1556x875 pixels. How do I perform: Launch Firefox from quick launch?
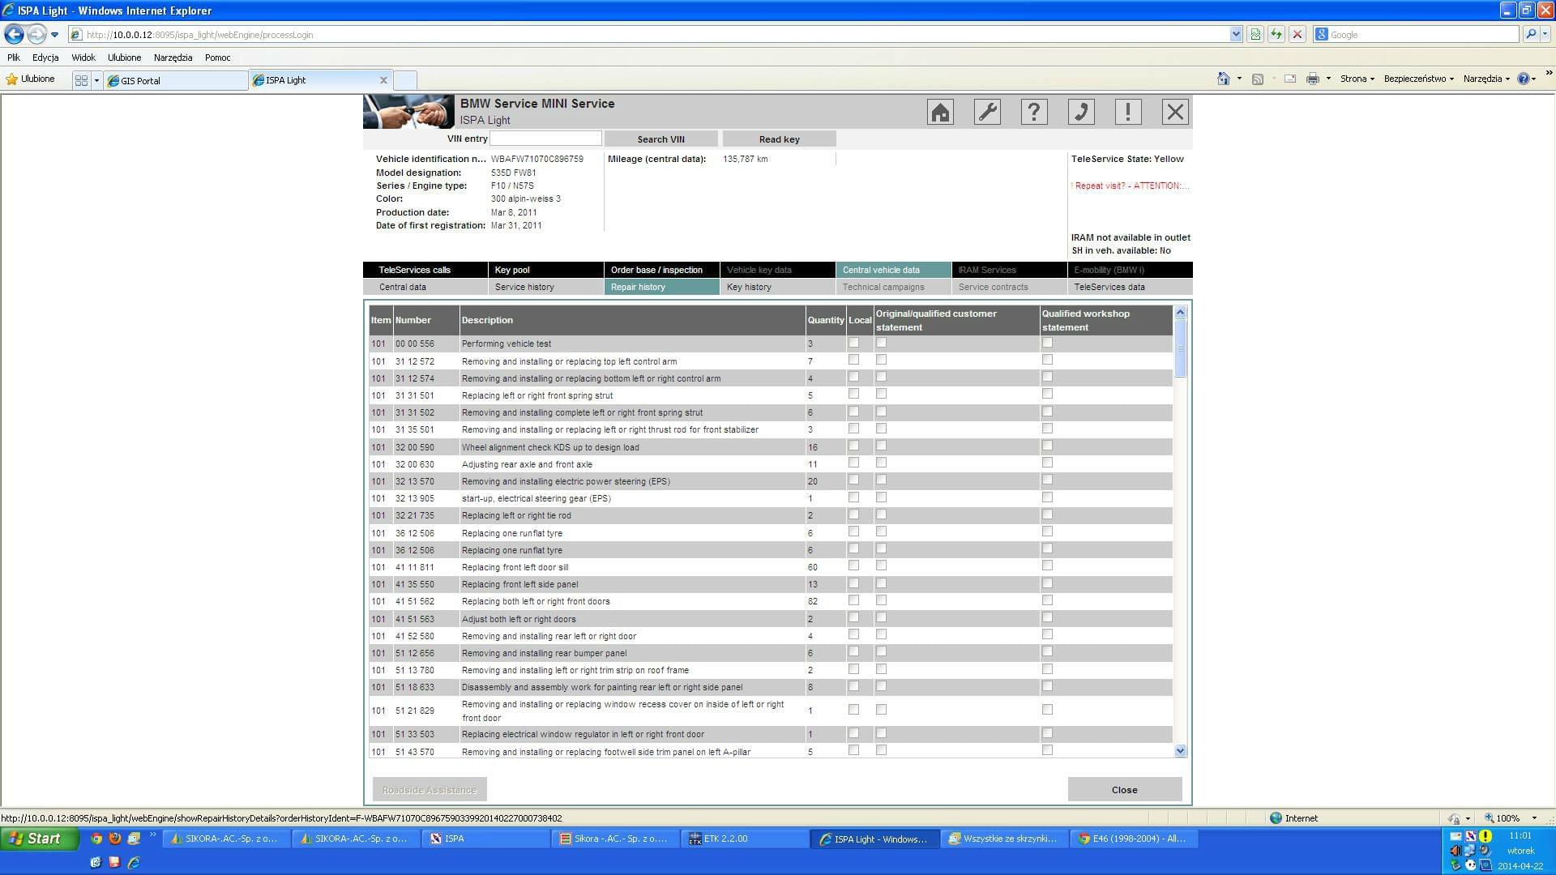click(x=115, y=839)
